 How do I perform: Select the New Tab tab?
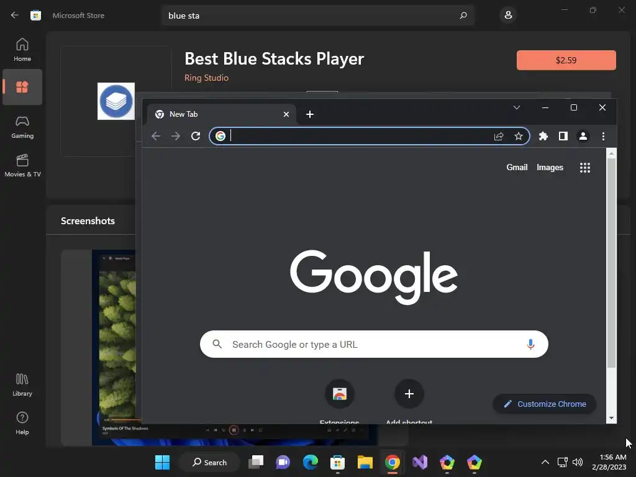click(x=221, y=114)
